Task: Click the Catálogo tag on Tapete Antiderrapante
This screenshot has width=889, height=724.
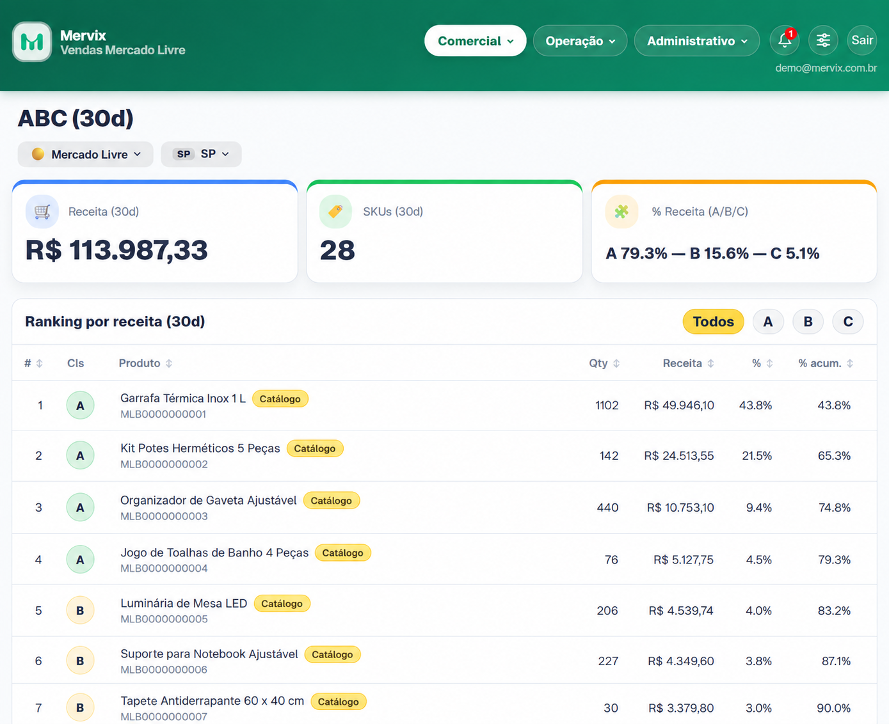Action: [339, 702]
